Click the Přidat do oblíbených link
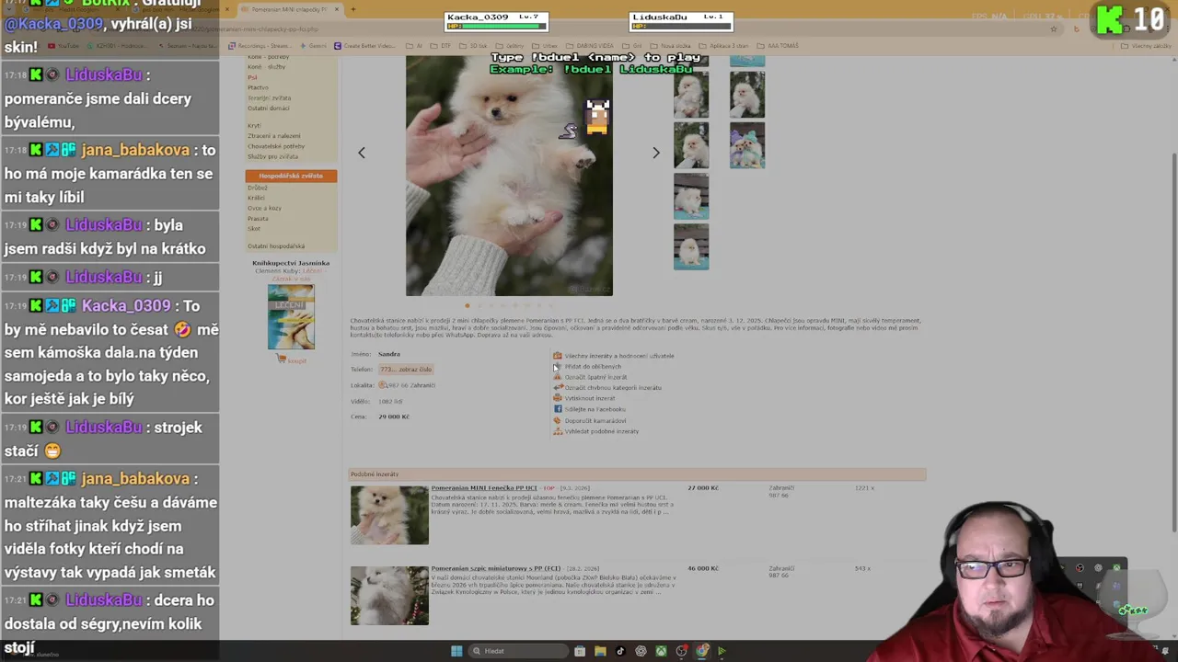 (x=593, y=366)
